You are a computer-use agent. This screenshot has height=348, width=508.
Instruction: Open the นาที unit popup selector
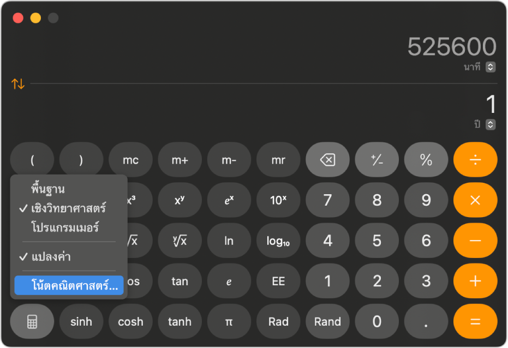pos(491,67)
